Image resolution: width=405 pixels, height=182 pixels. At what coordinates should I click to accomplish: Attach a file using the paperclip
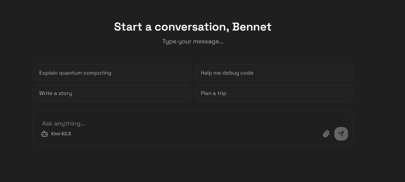pyautogui.click(x=326, y=134)
